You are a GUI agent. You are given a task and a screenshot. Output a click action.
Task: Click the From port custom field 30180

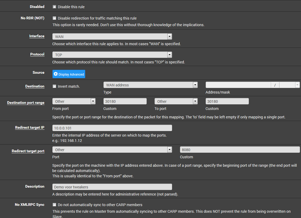click(x=125, y=101)
